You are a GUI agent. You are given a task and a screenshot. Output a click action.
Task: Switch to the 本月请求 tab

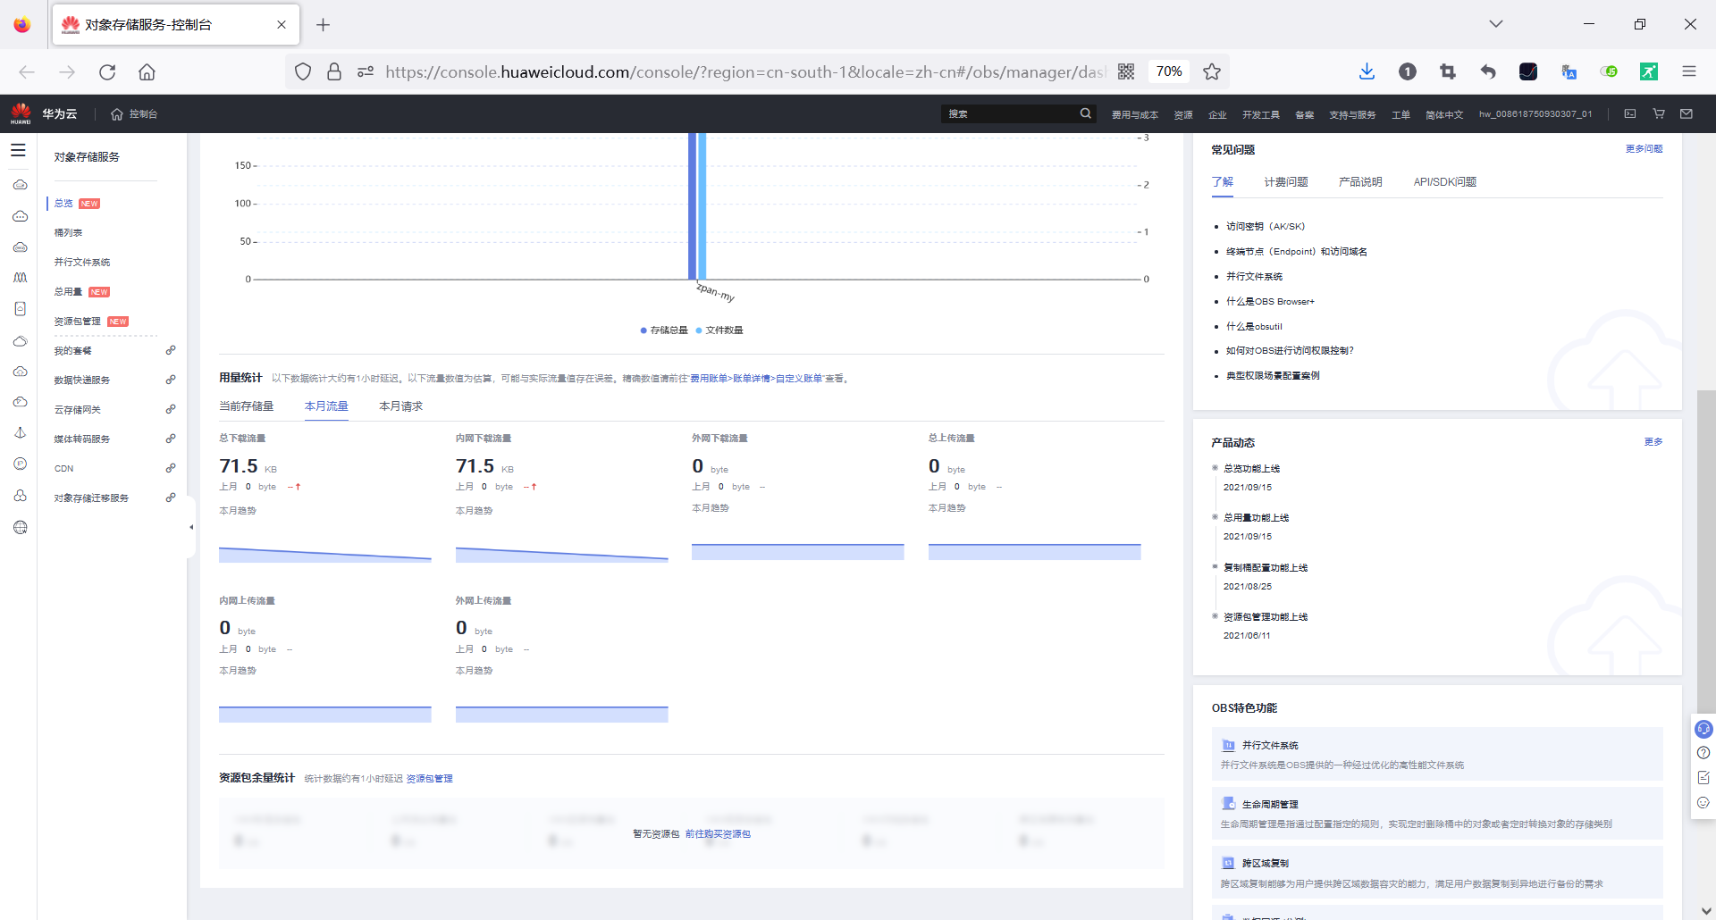(x=400, y=406)
